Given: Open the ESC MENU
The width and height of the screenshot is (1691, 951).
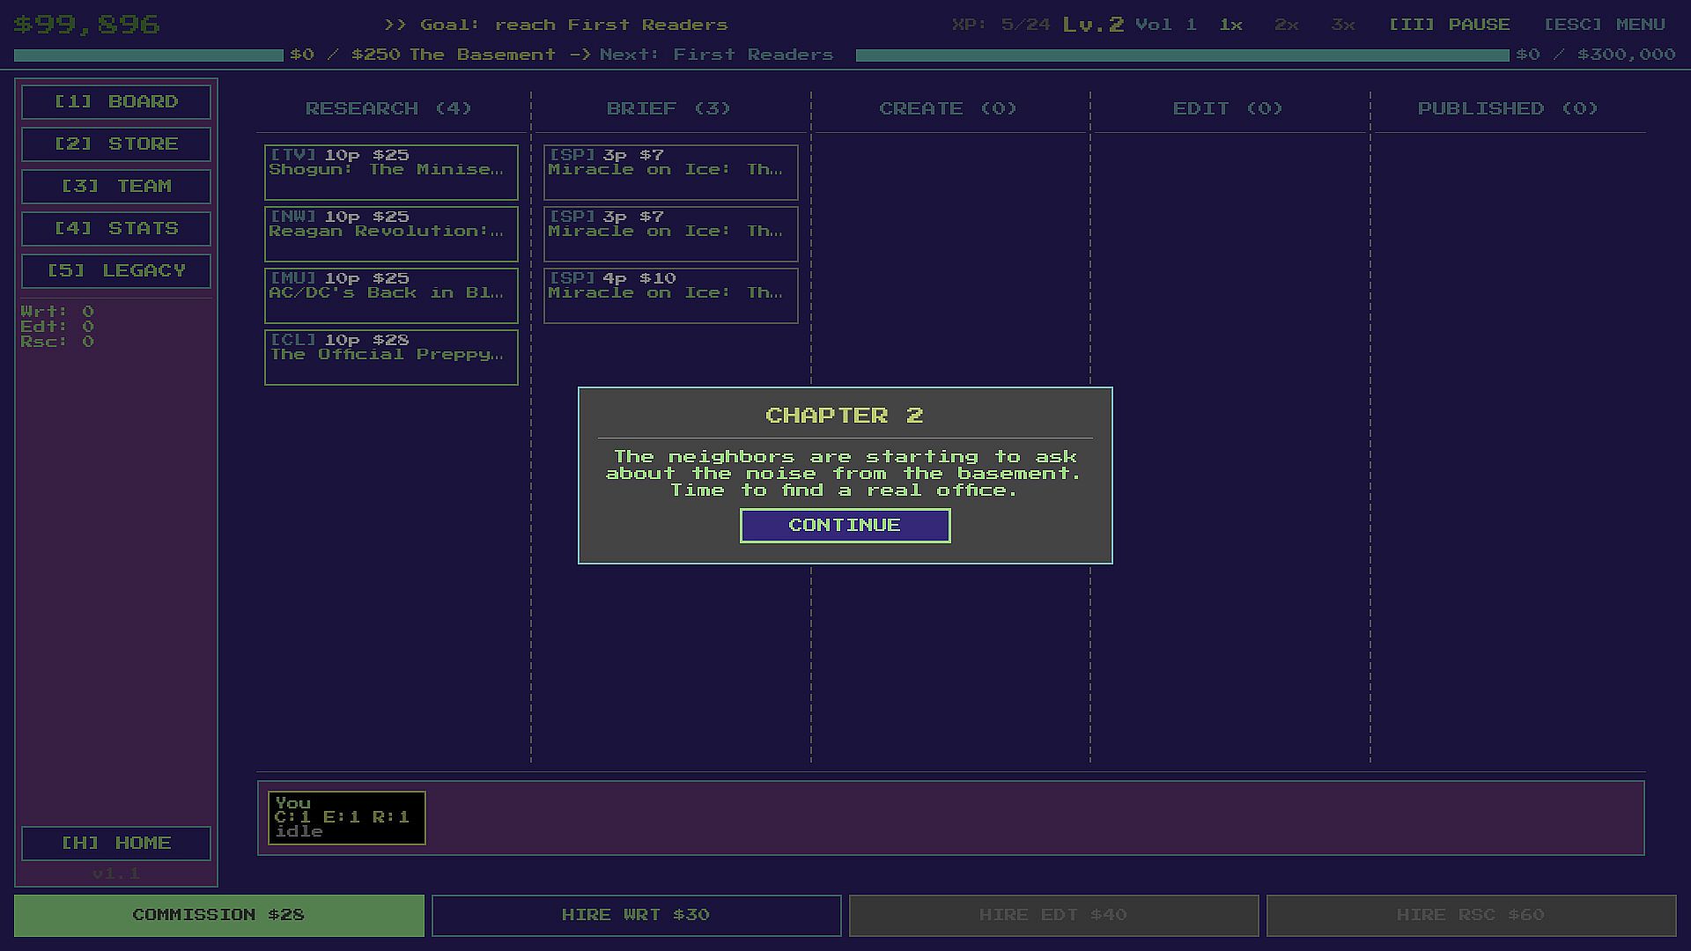Looking at the screenshot, I should point(1604,25).
